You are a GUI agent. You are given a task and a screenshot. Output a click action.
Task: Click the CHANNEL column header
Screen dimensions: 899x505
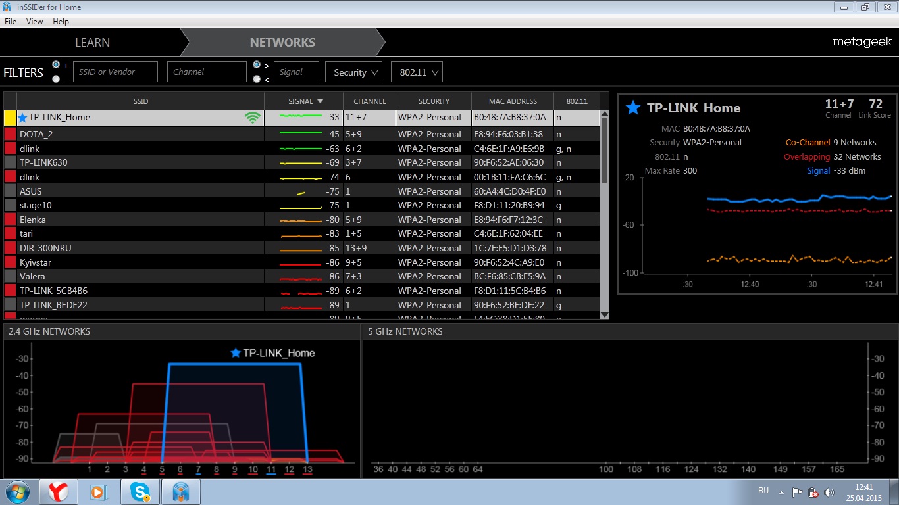(369, 101)
